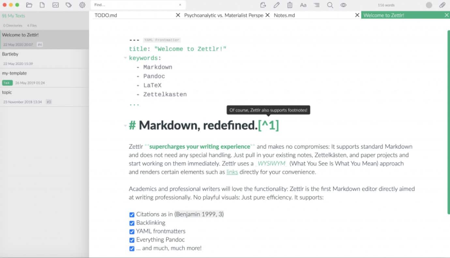
Task: Uncheck the Backlinking checkbox
Action: (x=132, y=223)
